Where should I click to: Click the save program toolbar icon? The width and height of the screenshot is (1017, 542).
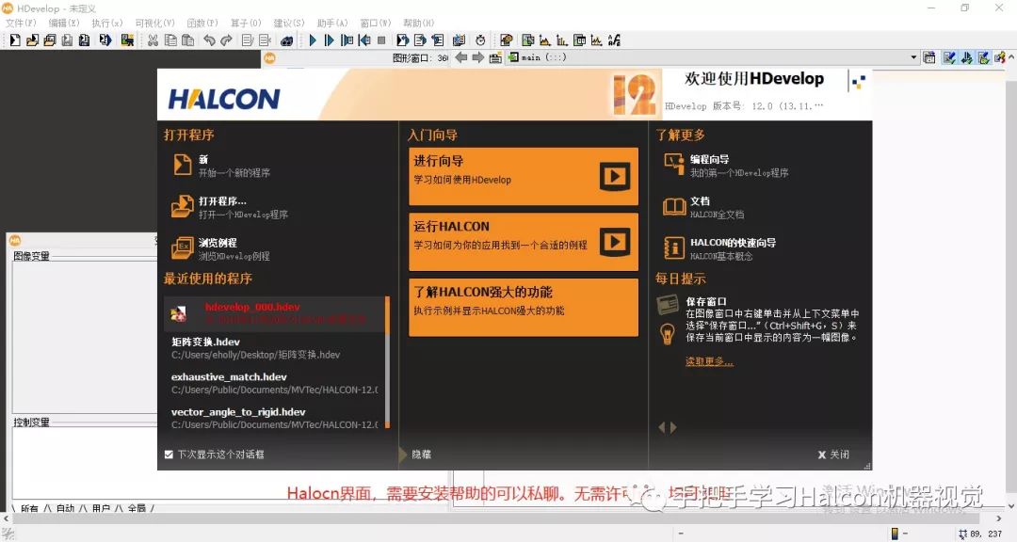point(67,40)
